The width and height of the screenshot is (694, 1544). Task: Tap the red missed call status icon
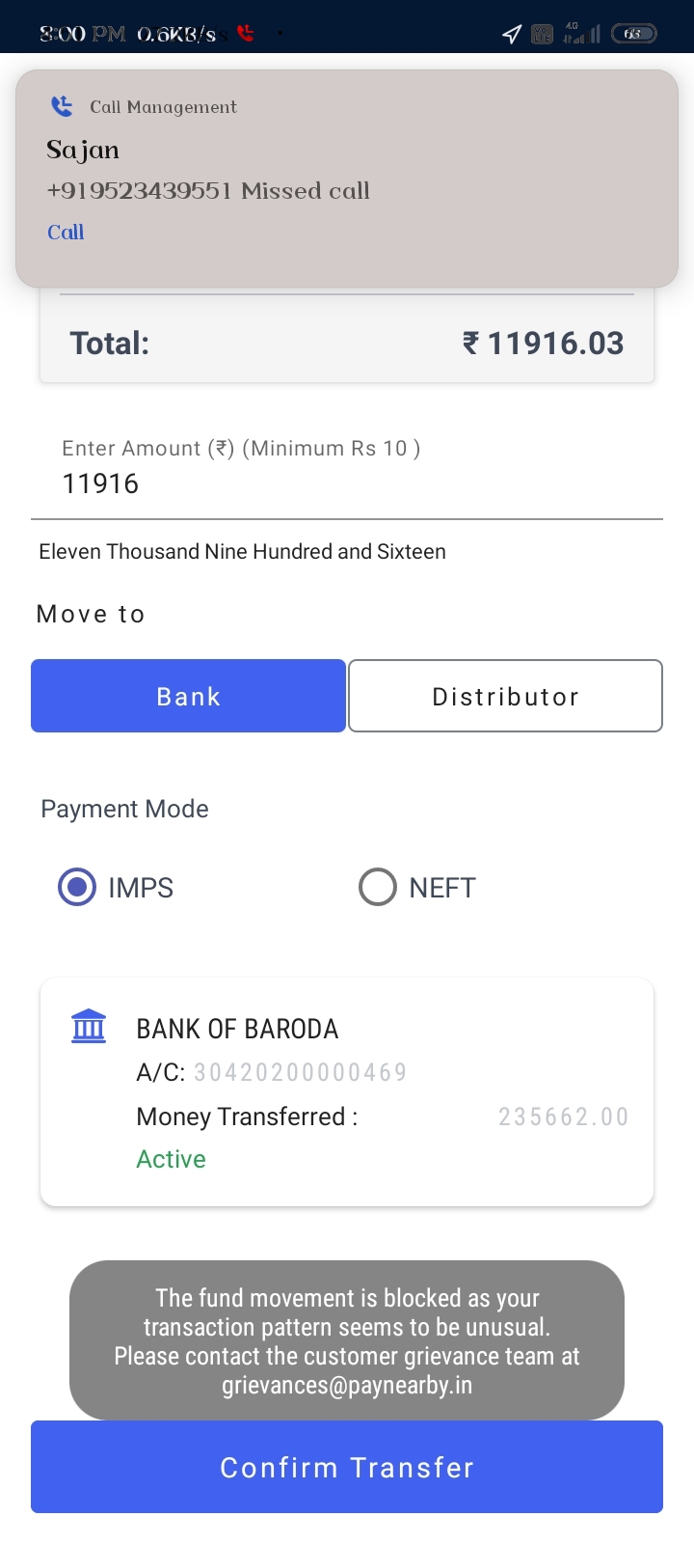pos(246,34)
